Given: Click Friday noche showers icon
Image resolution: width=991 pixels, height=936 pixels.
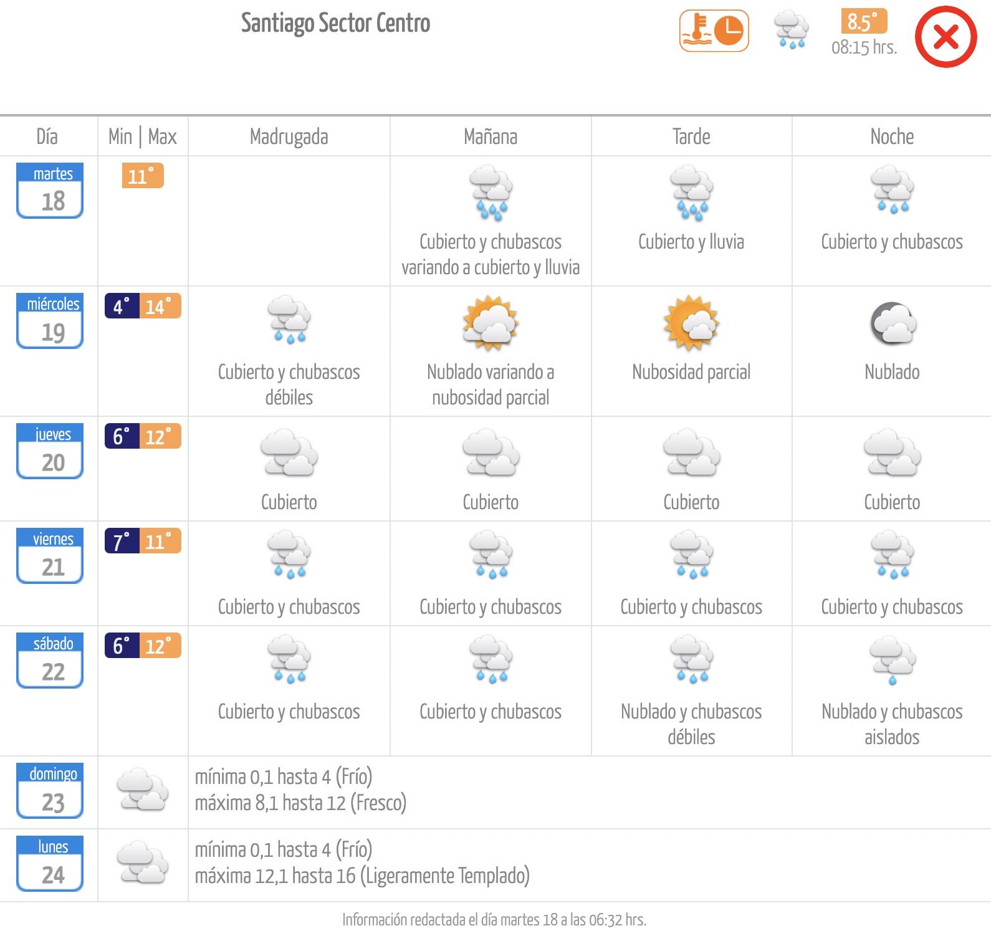Looking at the screenshot, I should point(892,555).
